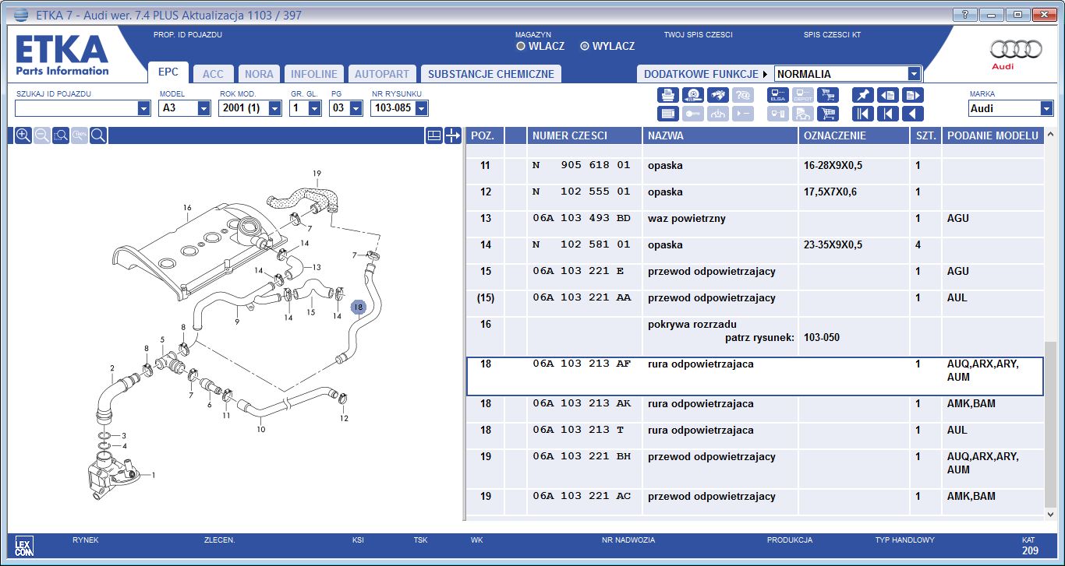The width and height of the screenshot is (1065, 566).
Task: Select part number 06A 103 221 BH
Action: coord(582,457)
